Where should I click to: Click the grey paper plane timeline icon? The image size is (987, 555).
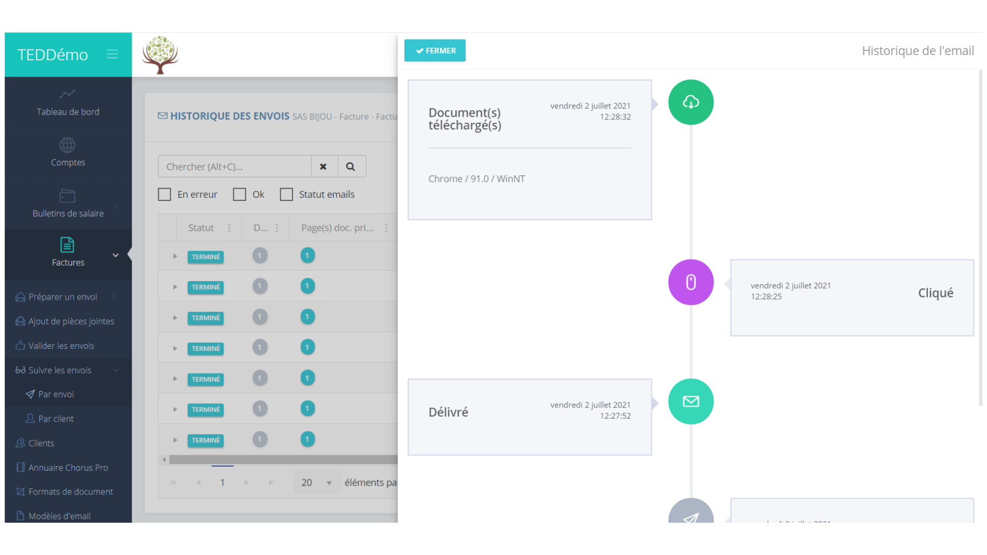point(691,511)
